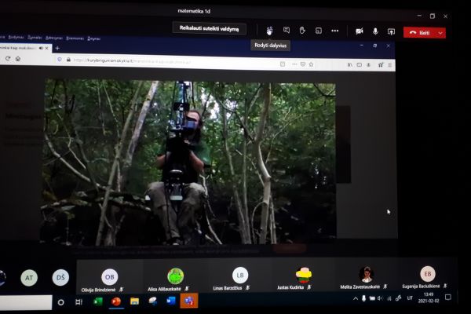471x314 pixels.
Task: Open breakout rooms icon in toolbar
Action: coord(319,31)
